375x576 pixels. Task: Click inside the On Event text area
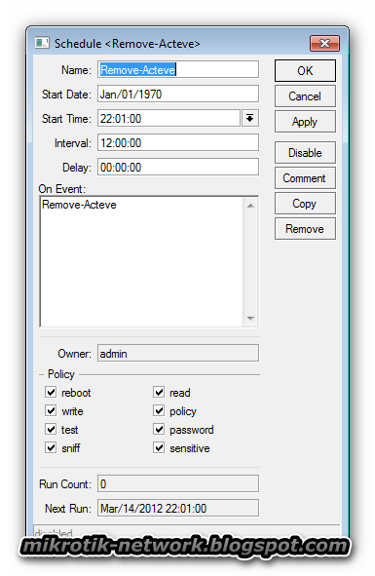tap(141, 261)
